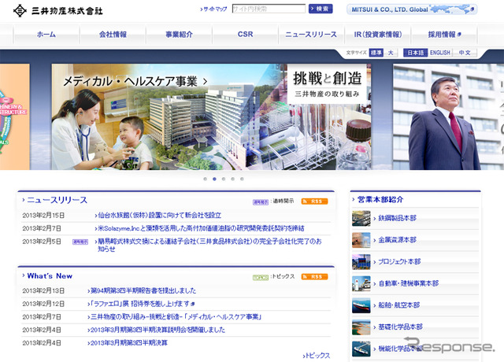Image resolution: width=504 pixels, height=362 pixels.
Task: Select third carousel dot
Action: point(224,179)
